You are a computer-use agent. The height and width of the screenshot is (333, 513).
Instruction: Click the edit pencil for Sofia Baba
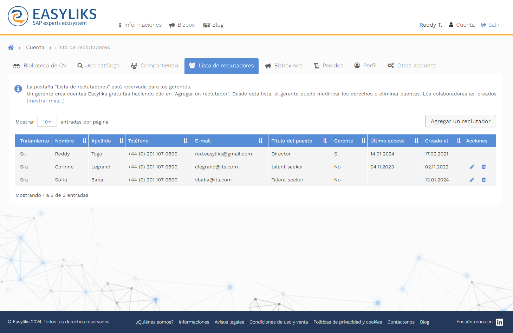472,180
